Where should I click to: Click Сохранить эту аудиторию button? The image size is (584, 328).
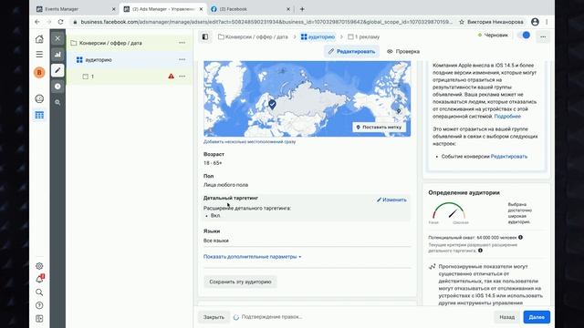click(x=240, y=282)
